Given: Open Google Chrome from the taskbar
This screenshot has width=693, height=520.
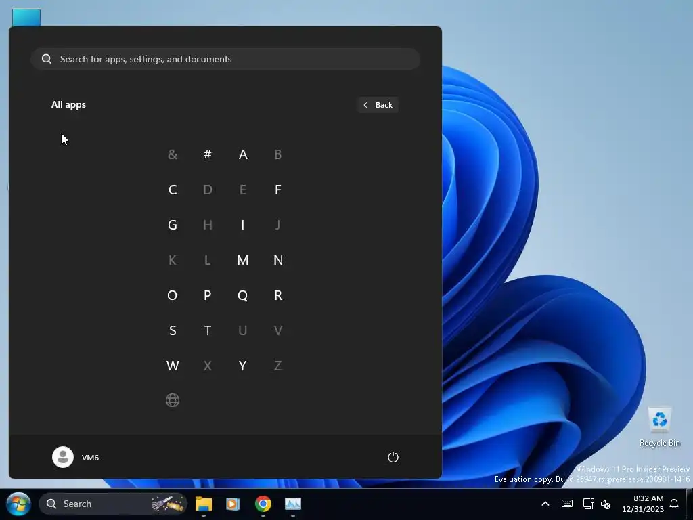Looking at the screenshot, I should click(x=263, y=504).
